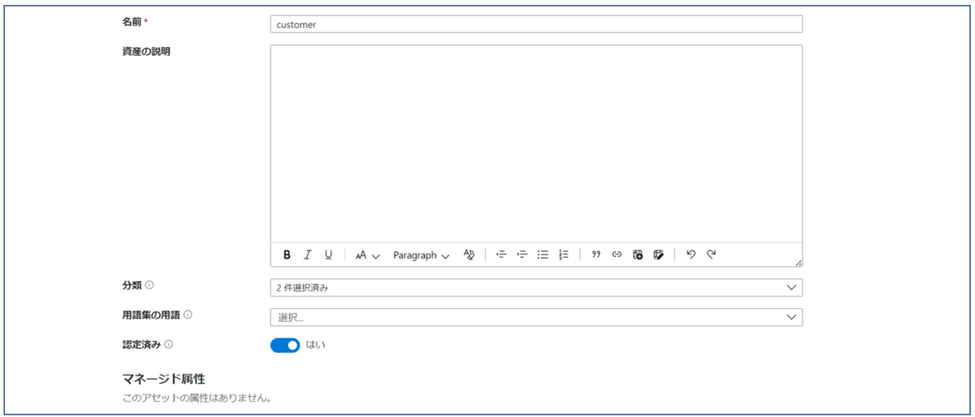This screenshot has width=975, height=417.
Task: Insert a hyperlink
Action: pos(616,255)
